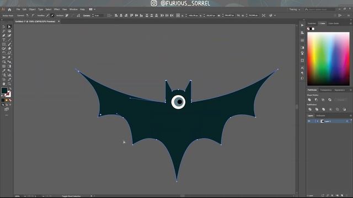Image resolution: width=353 pixels, height=198 pixels.
Task: Click Trim in Pathfinders row
Action: [x=317, y=109]
